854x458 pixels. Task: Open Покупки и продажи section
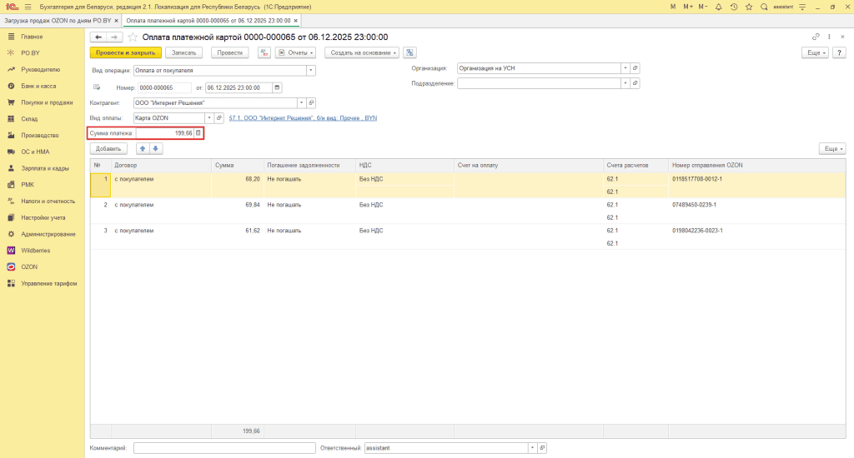(47, 102)
